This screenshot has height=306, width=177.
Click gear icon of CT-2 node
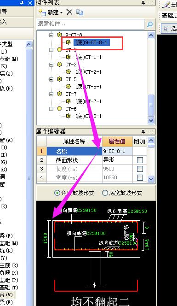[x=60, y=64]
